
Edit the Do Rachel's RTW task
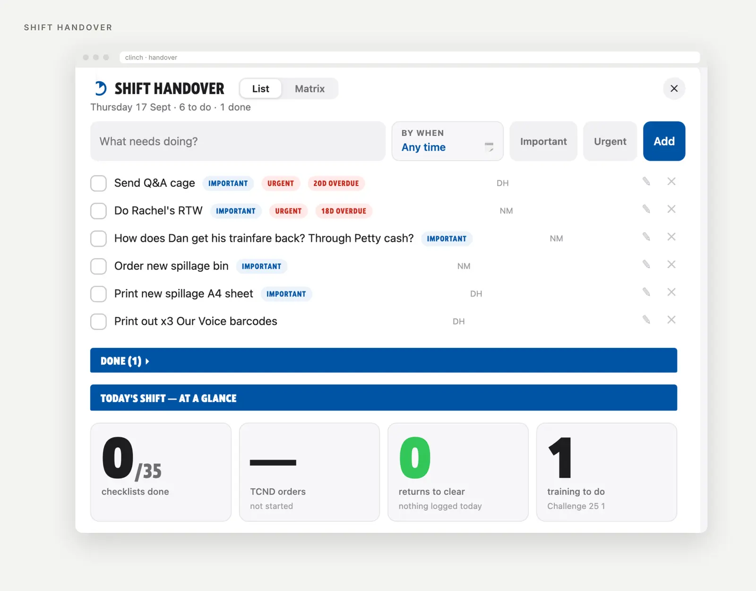pos(646,209)
